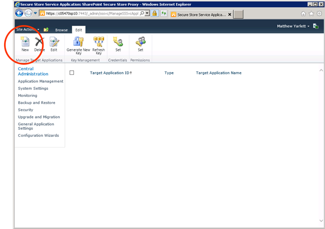
Task: Open the Matthew Yarlett user menu
Action: [x=293, y=26]
